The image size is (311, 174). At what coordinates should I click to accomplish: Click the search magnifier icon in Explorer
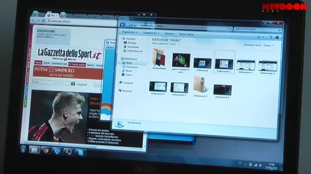click(x=279, y=30)
